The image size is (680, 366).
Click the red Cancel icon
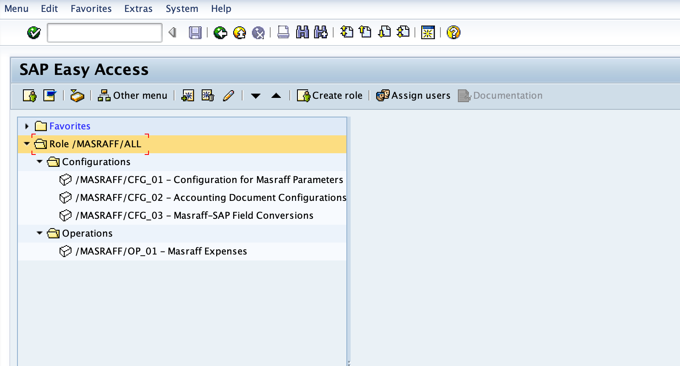pos(258,33)
